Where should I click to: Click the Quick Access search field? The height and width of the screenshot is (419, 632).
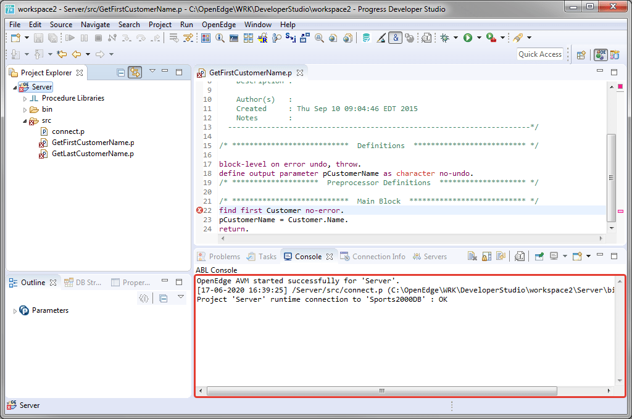[x=539, y=54]
